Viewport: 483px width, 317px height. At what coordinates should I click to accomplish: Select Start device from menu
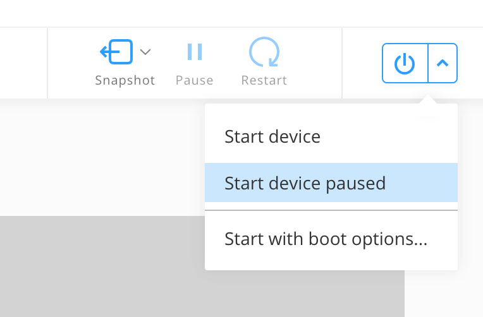pyautogui.click(x=272, y=136)
